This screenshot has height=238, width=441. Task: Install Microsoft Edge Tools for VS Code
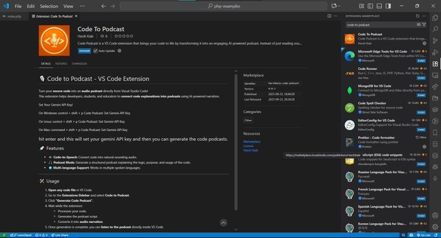[421, 61]
